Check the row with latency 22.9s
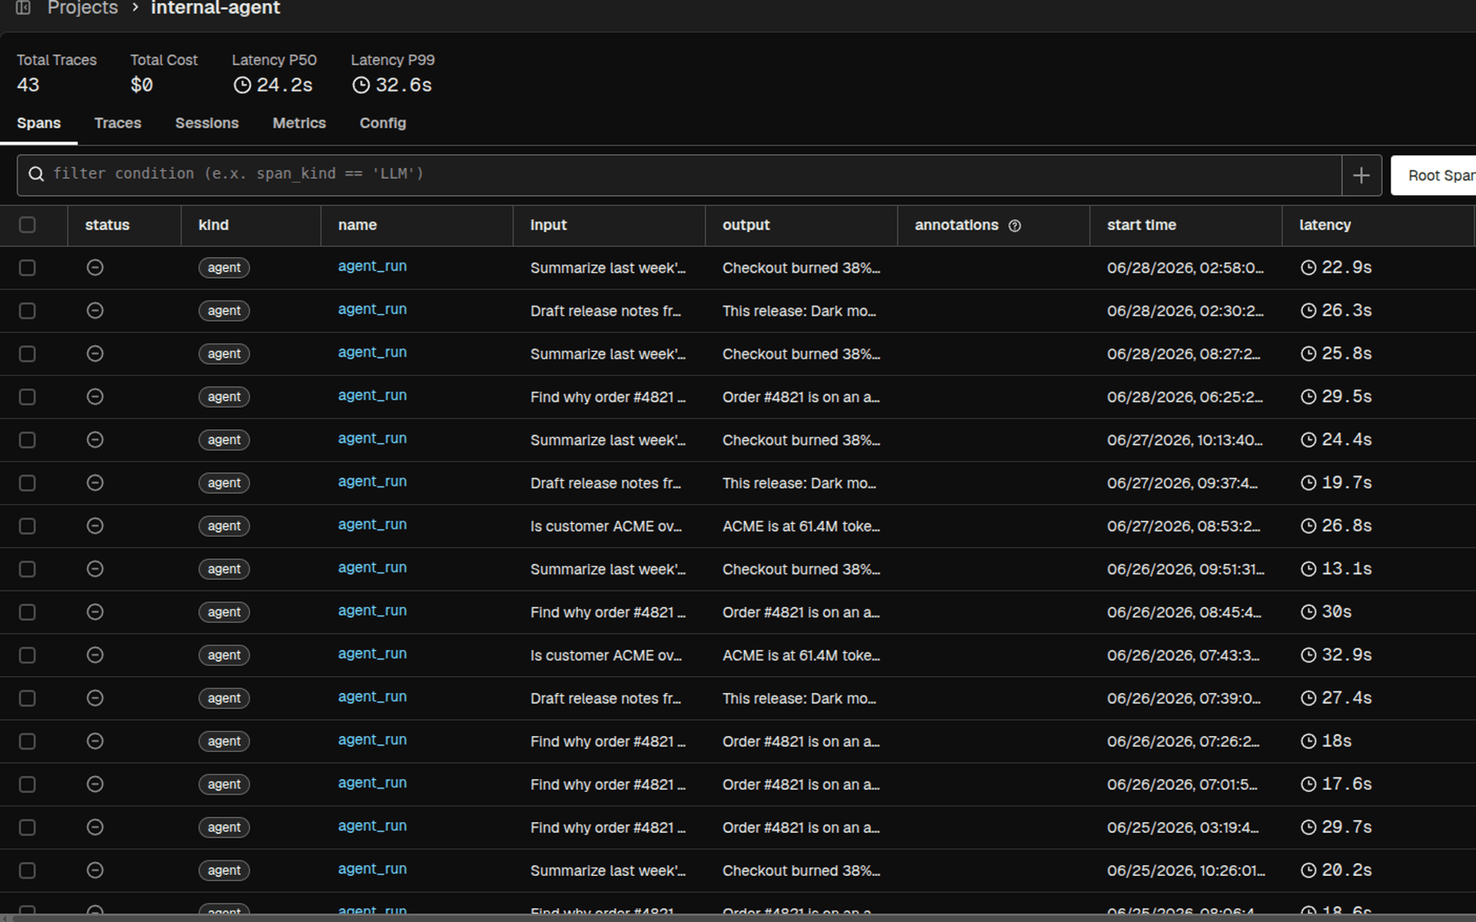The width and height of the screenshot is (1476, 922). click(27, 267)
